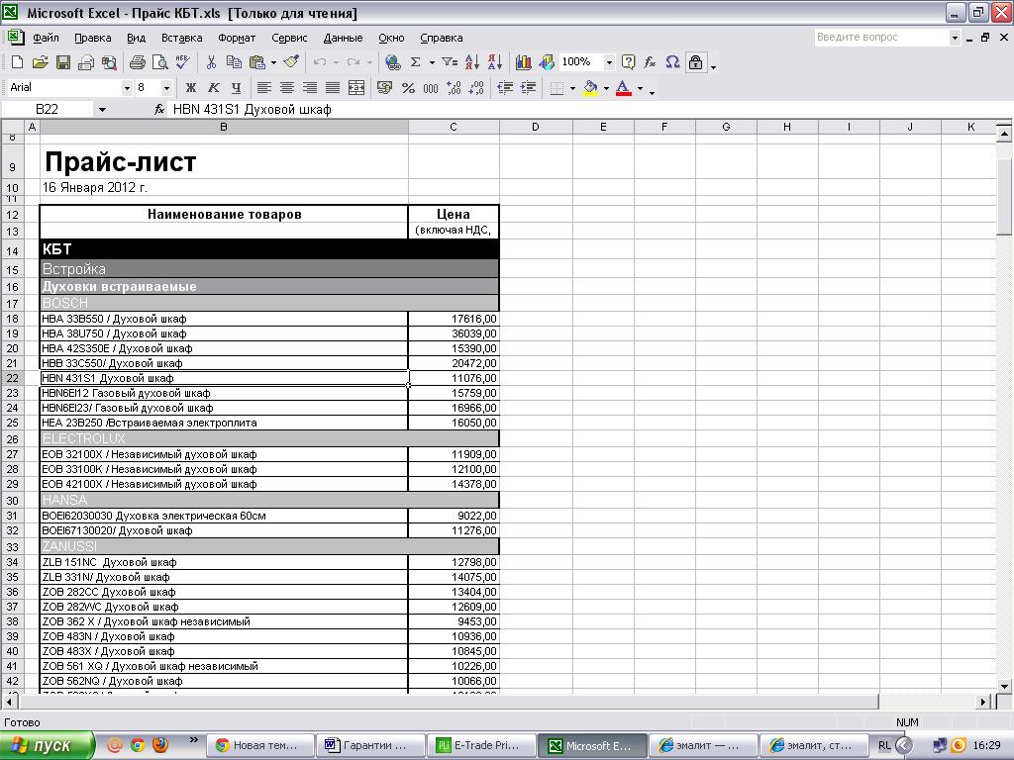This screenshot has width=1014, height=760.
Task: Increase decimal places icon
Action: point(454,87)
